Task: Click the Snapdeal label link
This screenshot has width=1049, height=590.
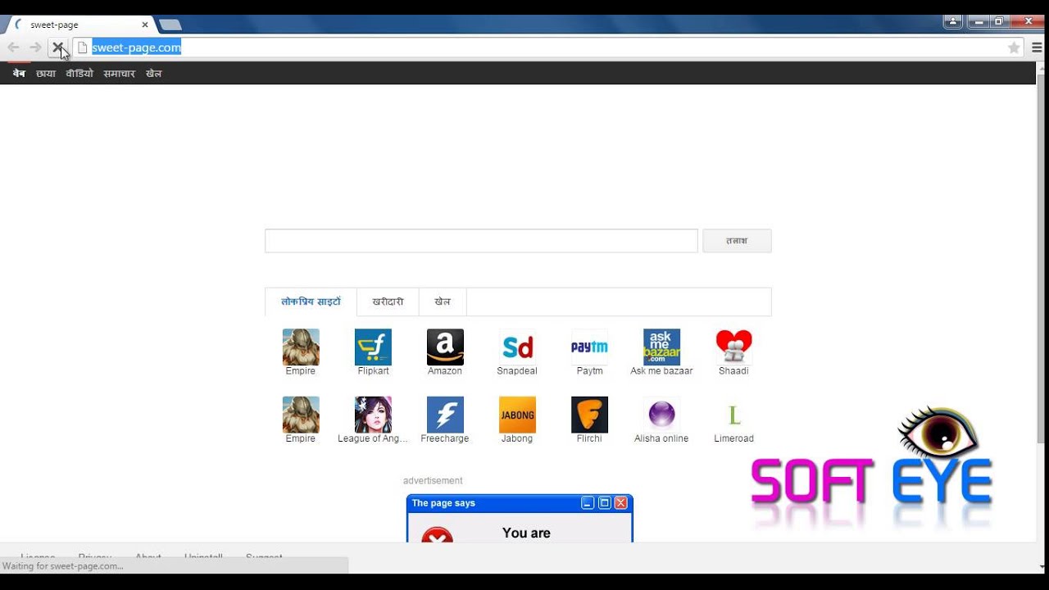Action: click(517, 371)
